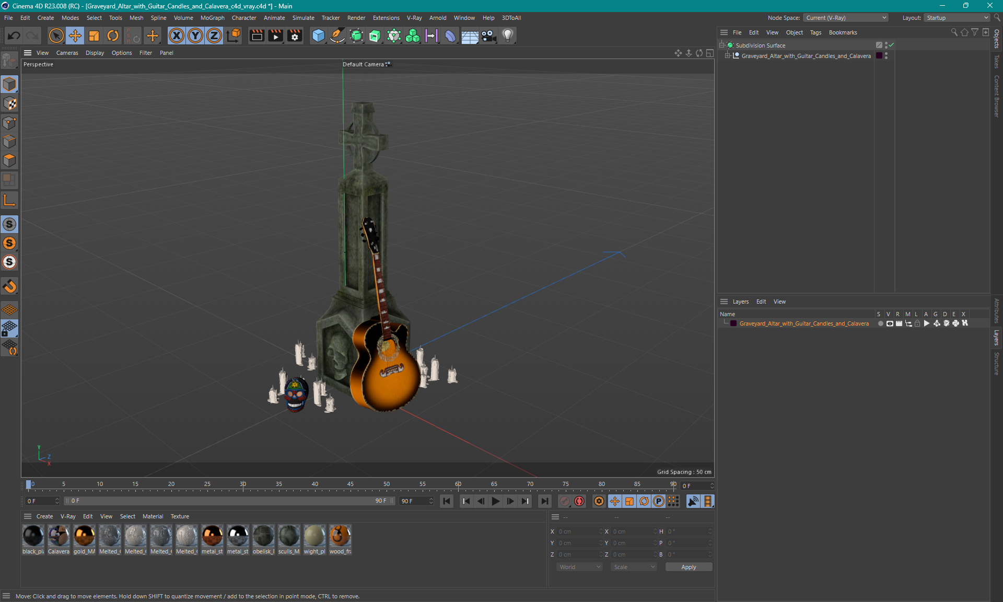
Task: Open the viewport Cameras menu
Action: coord(67,53)
